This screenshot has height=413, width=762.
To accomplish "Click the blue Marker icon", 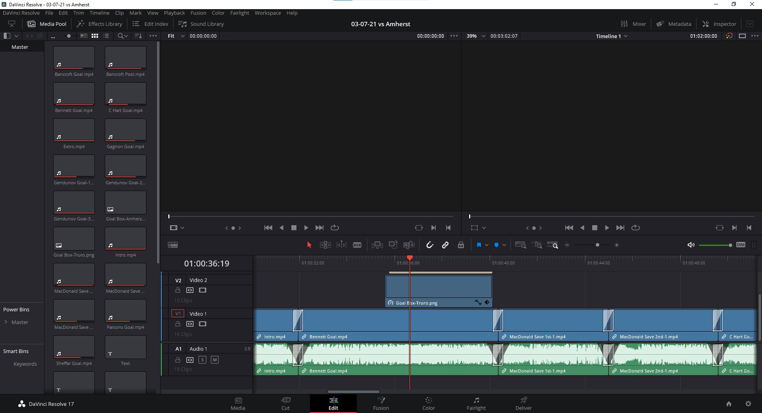I will coord(496,245).
